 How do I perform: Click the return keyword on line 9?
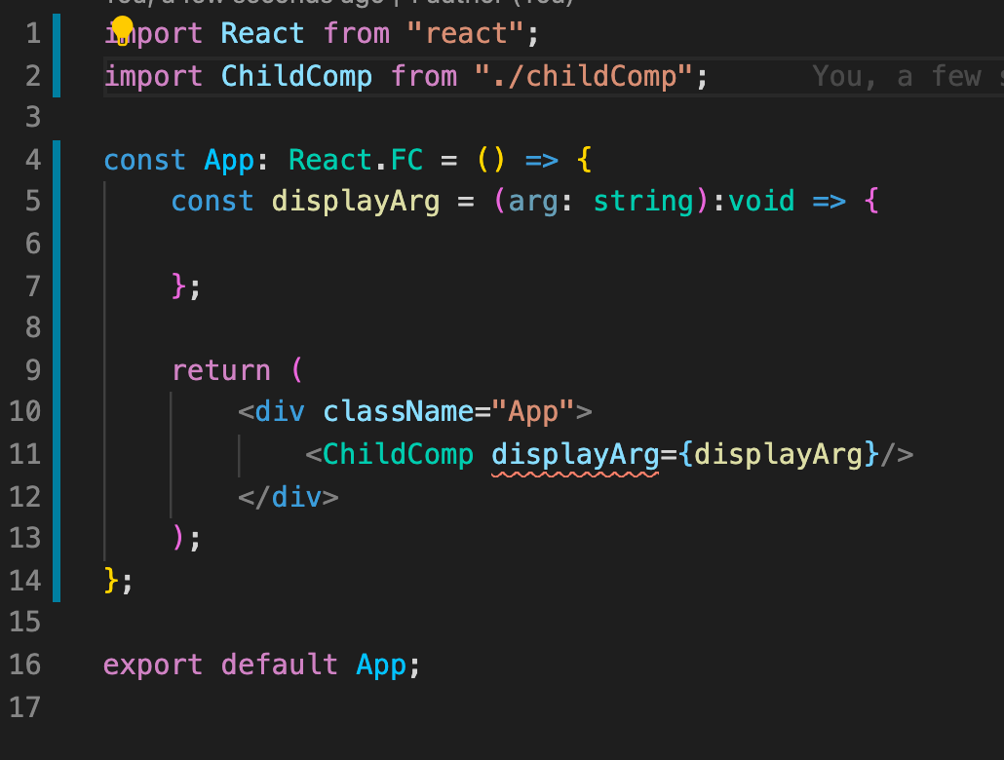pyautogui.click(x=221, y=370)
